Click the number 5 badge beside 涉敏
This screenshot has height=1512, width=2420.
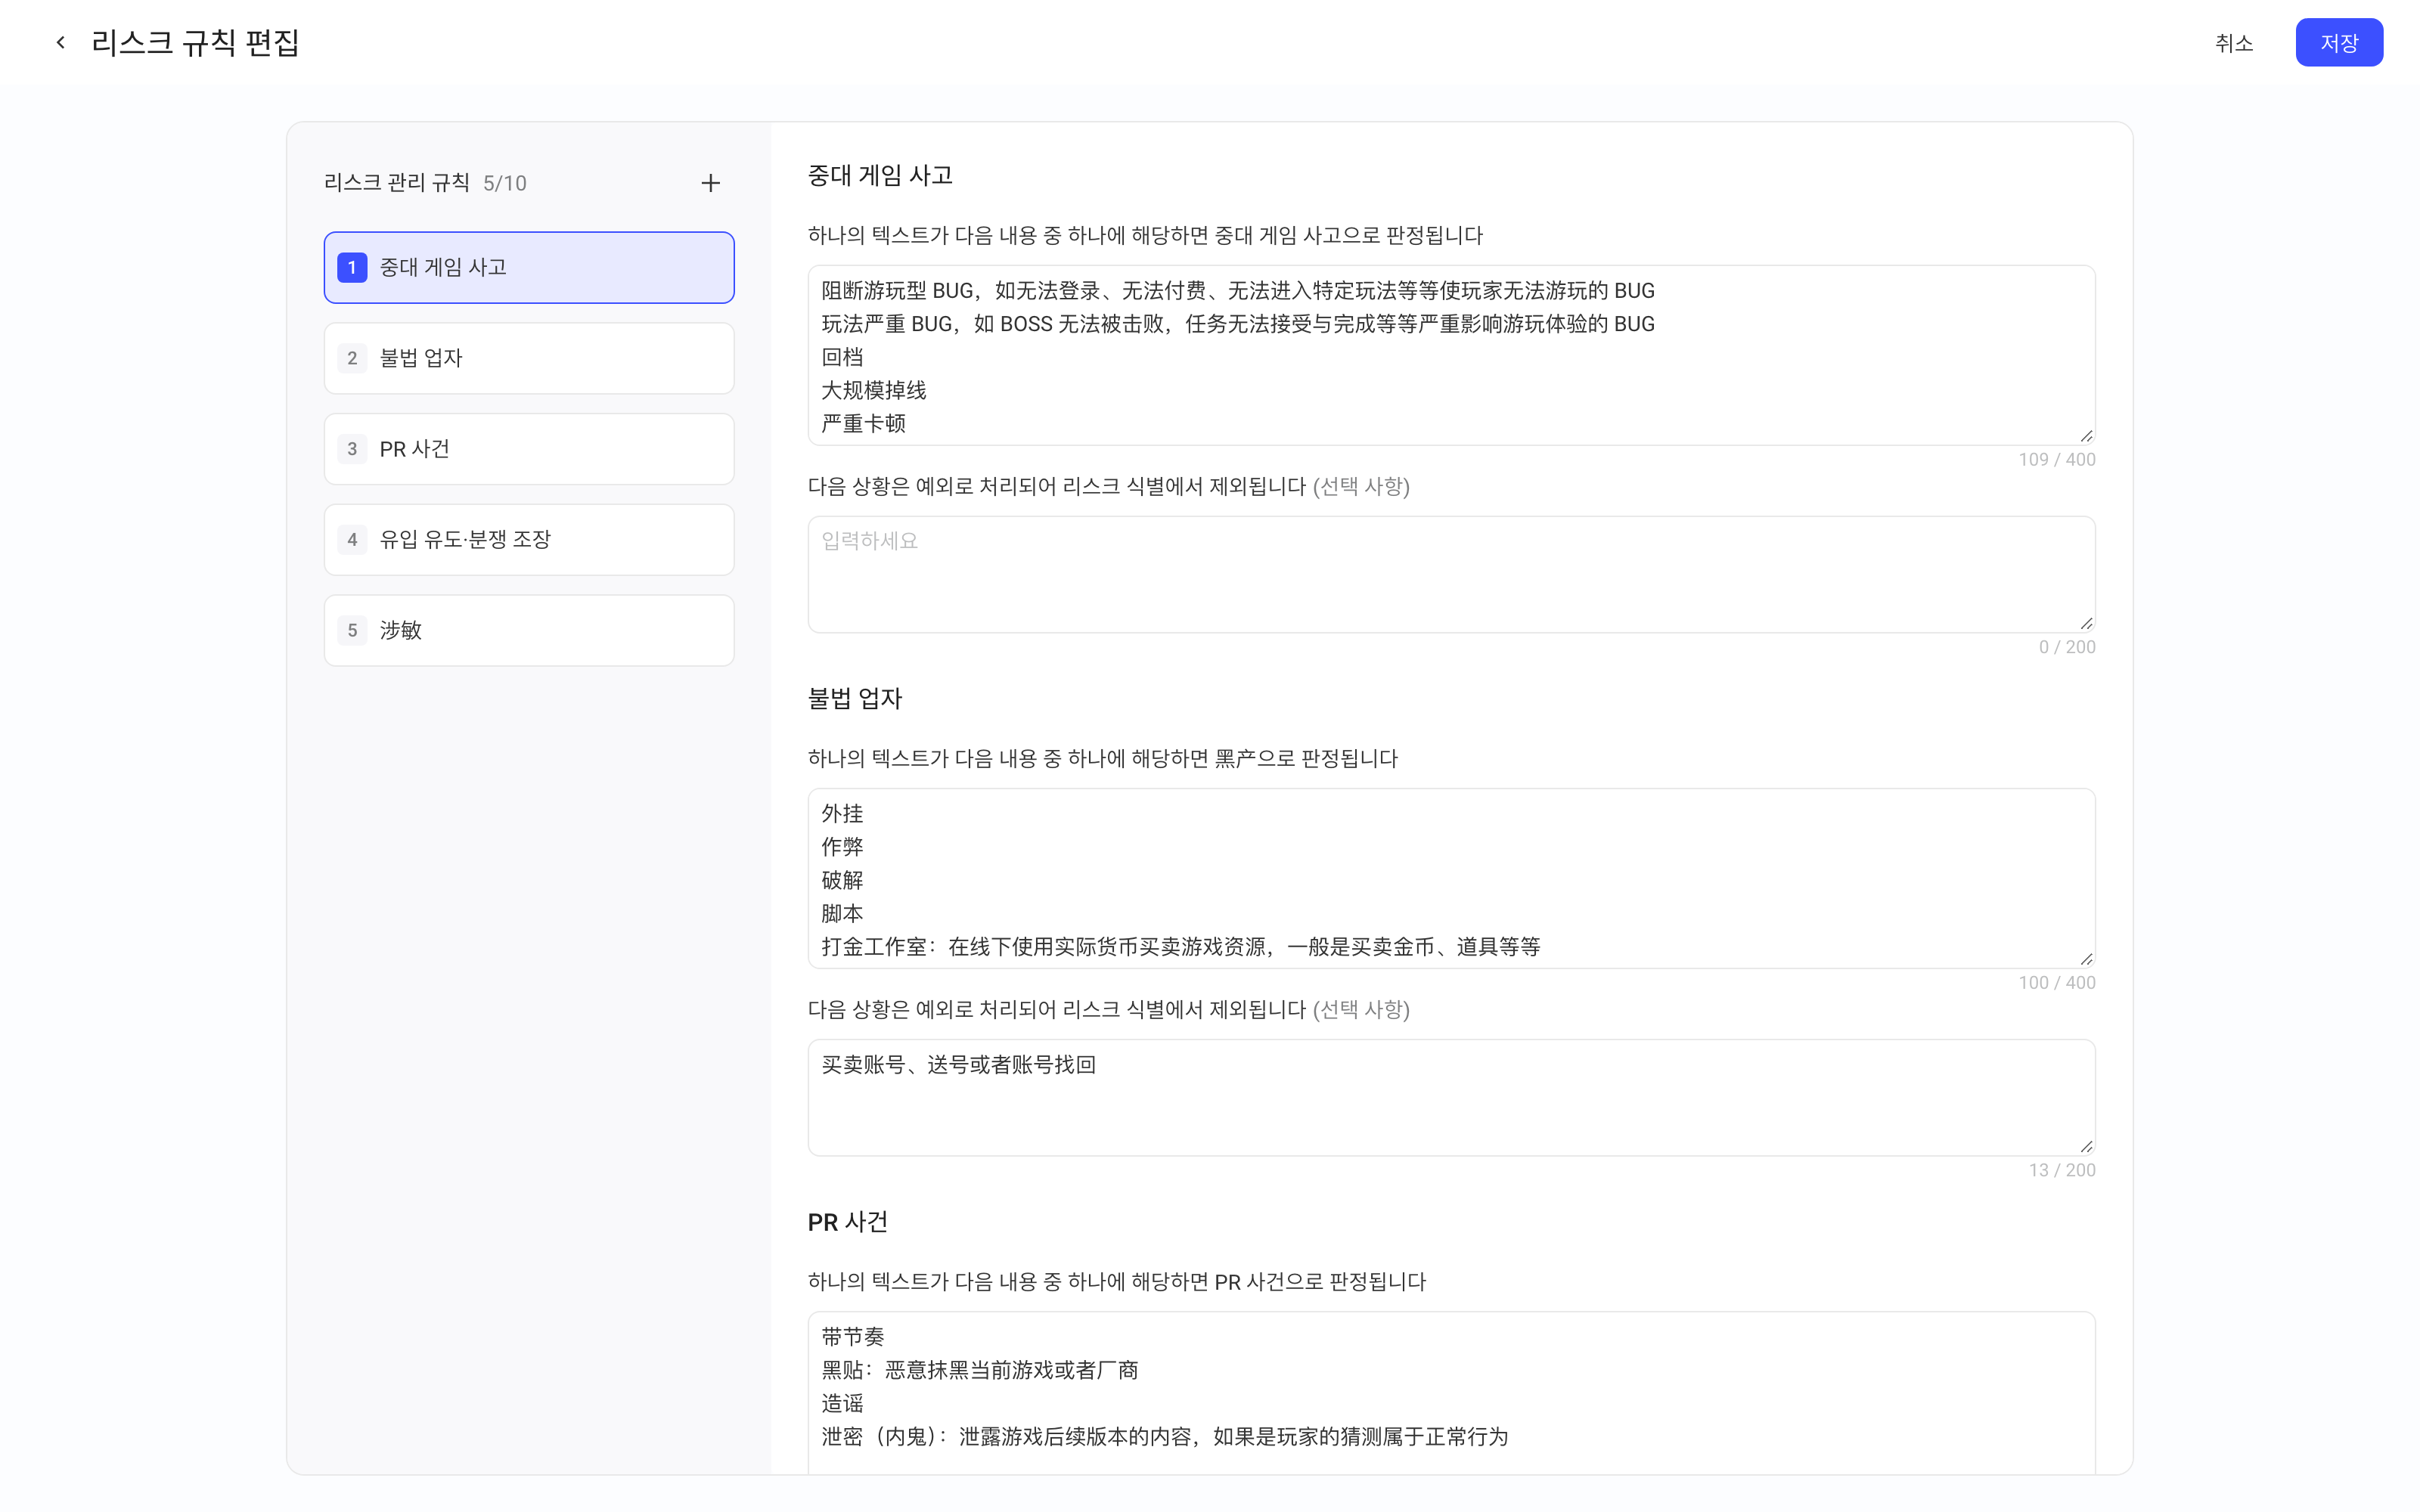[x=352, y=630]
